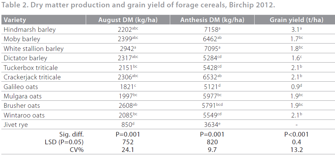Image resolution: width=335 pixels, height=159 pixels.
Task: Select the Wintaroo oats row label
Action: (24, 115)
